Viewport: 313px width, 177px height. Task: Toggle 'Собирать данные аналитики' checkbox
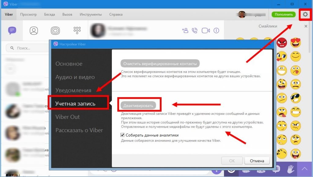point(123,135)
